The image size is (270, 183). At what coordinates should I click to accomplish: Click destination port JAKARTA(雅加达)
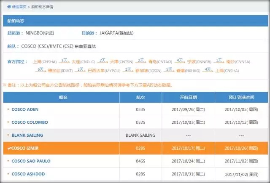pos(116,33)
